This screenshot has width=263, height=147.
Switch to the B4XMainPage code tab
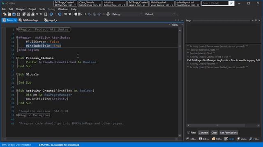(28, 20)
